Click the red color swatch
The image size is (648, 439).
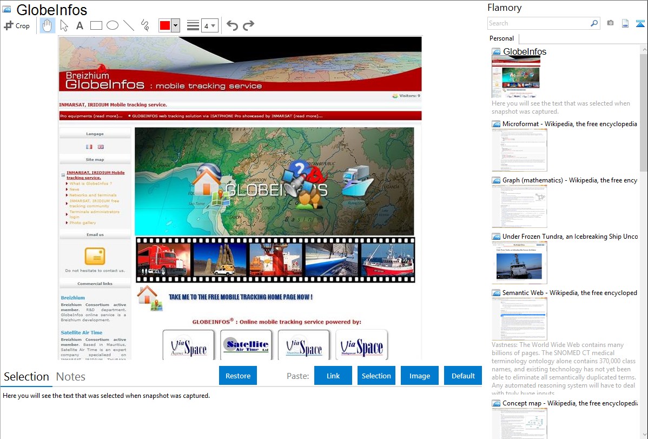tap(164, 25)
